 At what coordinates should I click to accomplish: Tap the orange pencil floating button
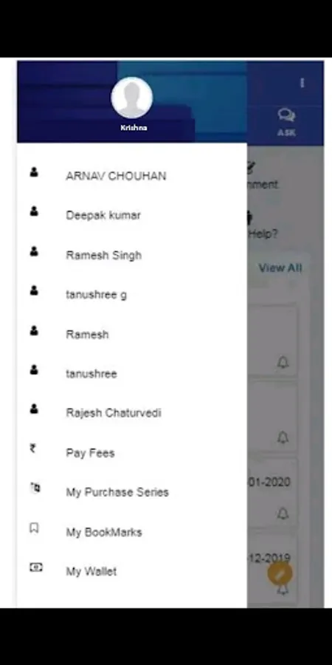click(280, 574)
